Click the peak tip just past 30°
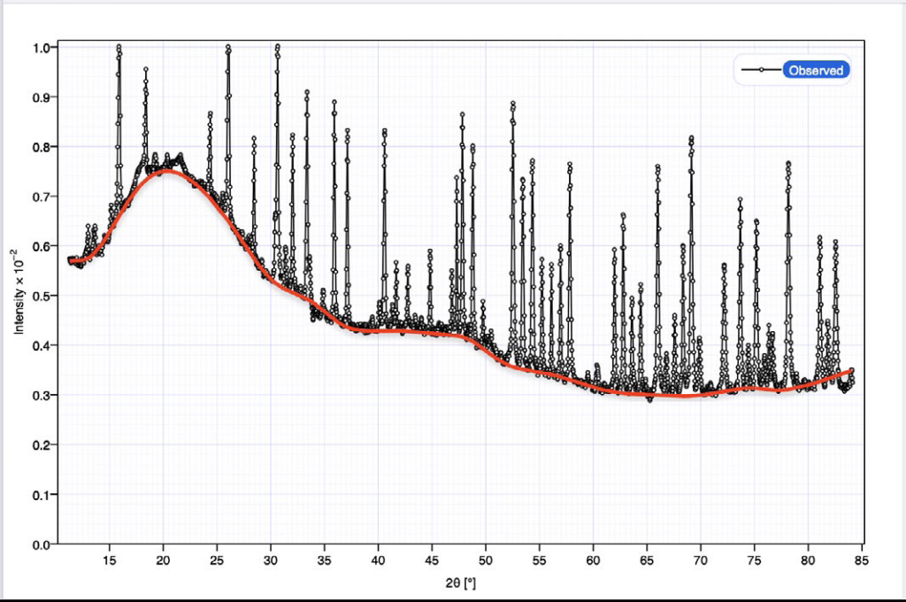Screen dimensions: 906x602 (277, 46)
